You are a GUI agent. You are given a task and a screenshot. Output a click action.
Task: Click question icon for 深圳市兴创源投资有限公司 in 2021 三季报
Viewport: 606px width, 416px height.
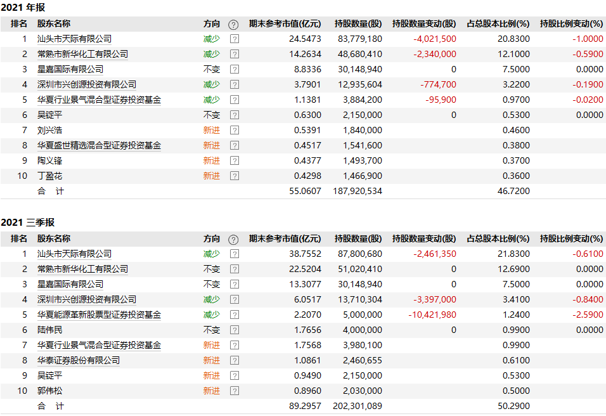pyautogui.click(x=234, y=299)
